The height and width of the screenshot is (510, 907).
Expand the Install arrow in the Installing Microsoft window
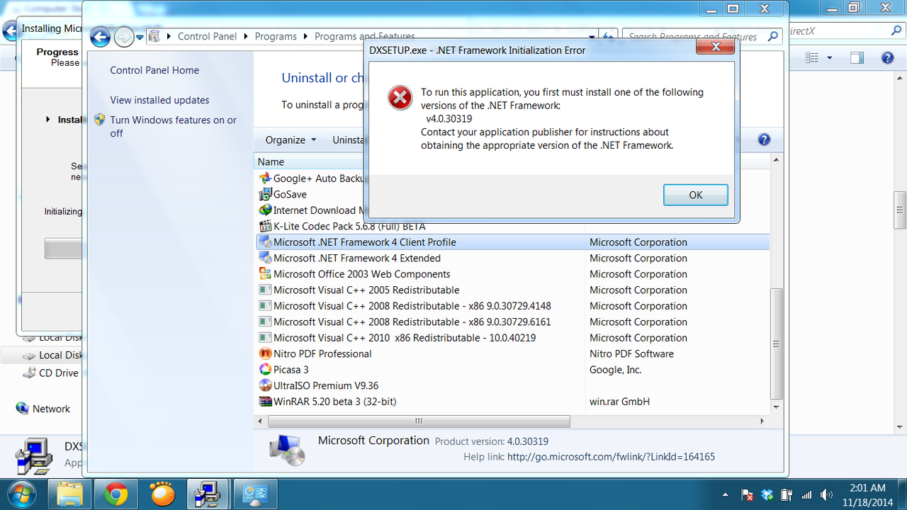(48, 120)
